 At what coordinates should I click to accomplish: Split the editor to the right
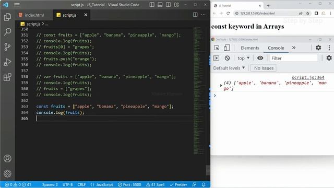click(x=195, y=15)
